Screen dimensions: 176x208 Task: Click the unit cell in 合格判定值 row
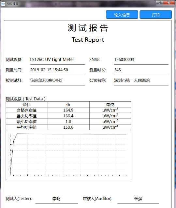point(110,110)
